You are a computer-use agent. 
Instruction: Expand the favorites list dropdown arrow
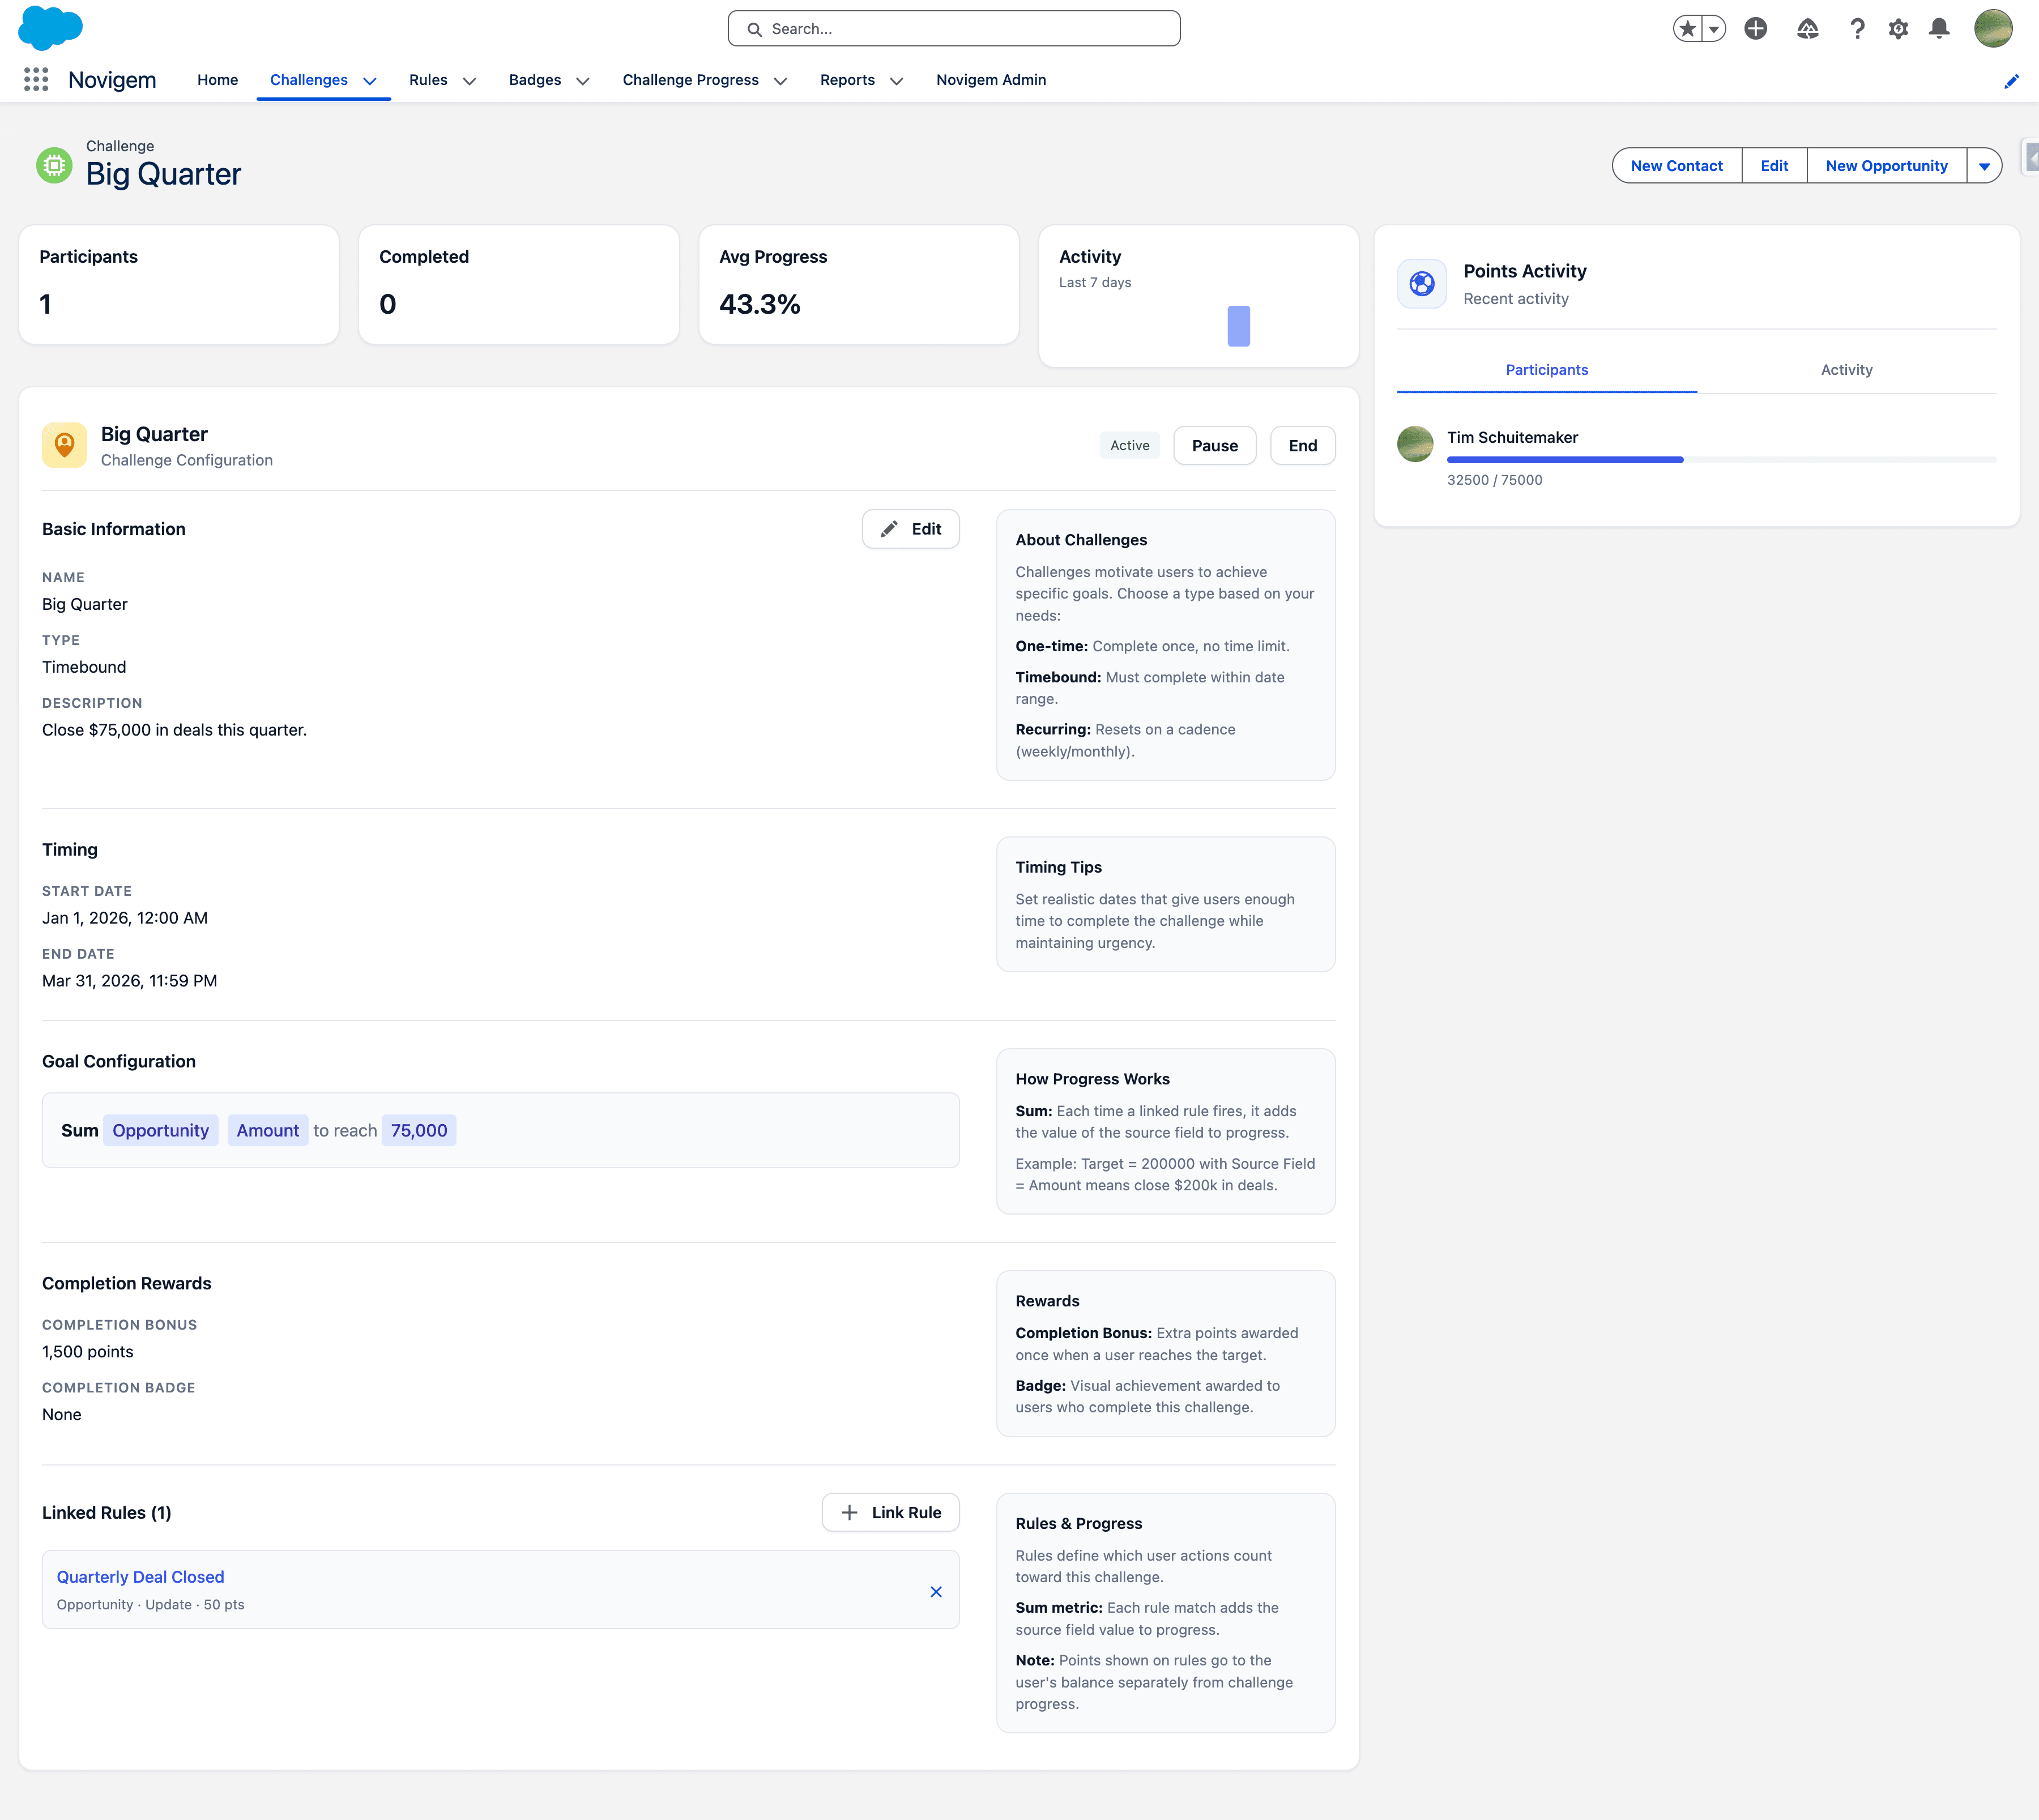coord(1712,28)
